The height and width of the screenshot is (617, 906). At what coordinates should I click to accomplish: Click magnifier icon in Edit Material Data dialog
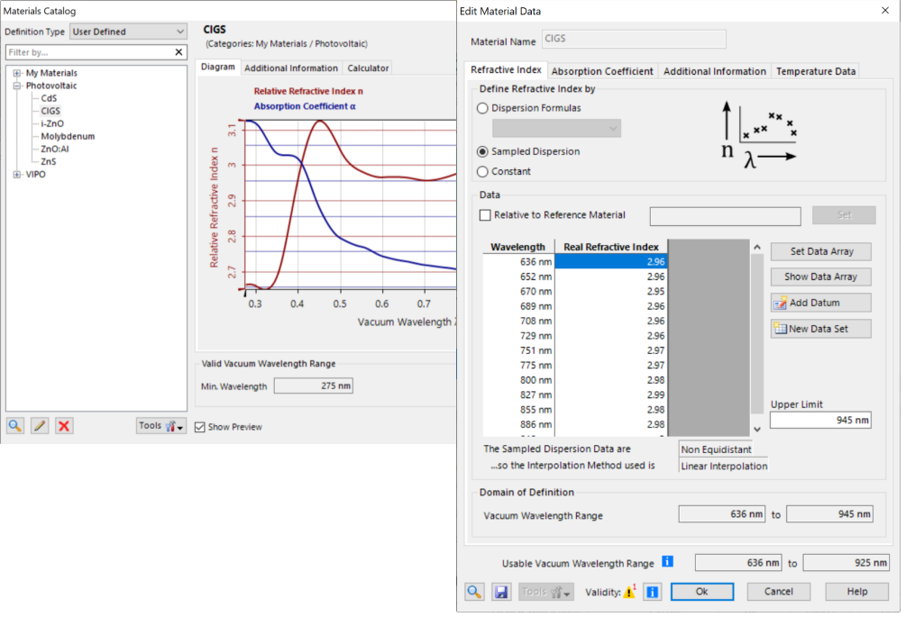pos(474,592)
